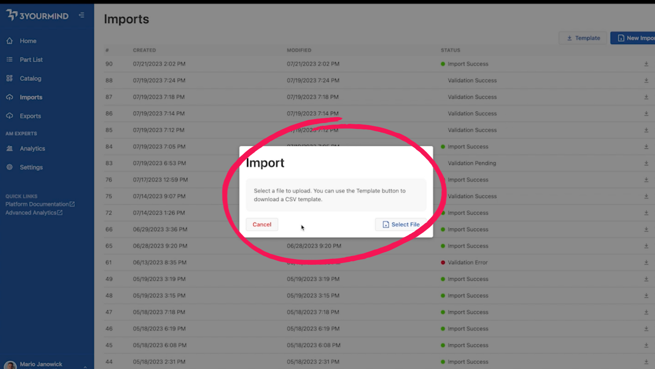Viewport: 655px width, 369px height.
Task: Open the Catalog section
Action: coord(30,78)
